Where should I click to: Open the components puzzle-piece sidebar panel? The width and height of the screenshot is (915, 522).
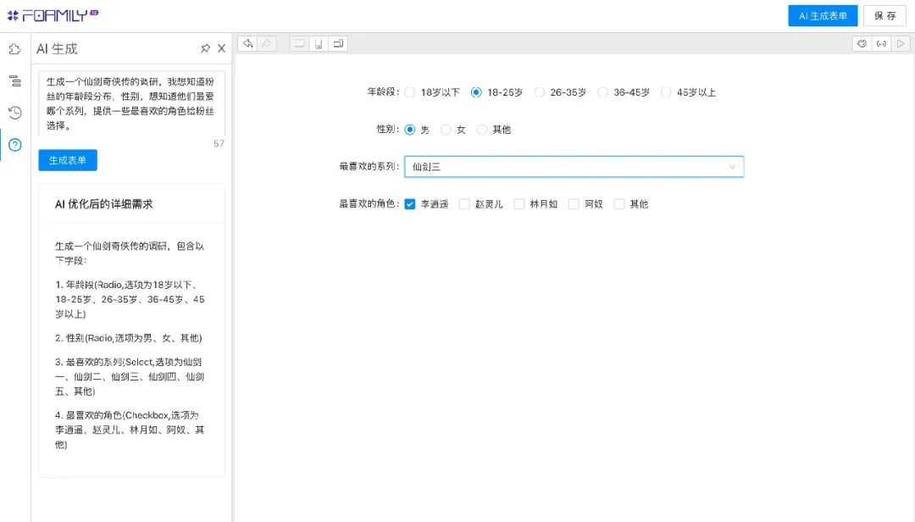coord(15,49)
